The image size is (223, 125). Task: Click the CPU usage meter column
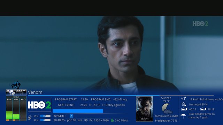coord(16,109)
